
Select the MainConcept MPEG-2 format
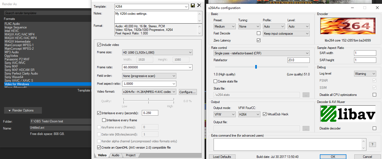pyautogui.click(x=48, y=49)
